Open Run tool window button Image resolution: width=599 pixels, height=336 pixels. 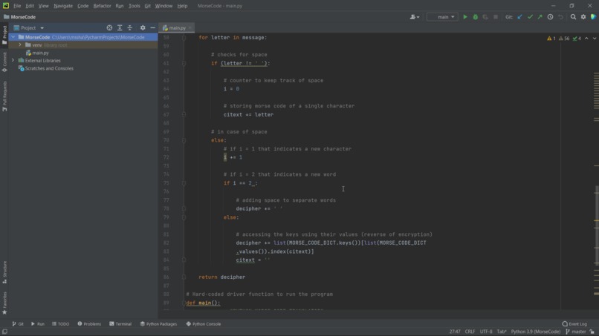point(38,324)
